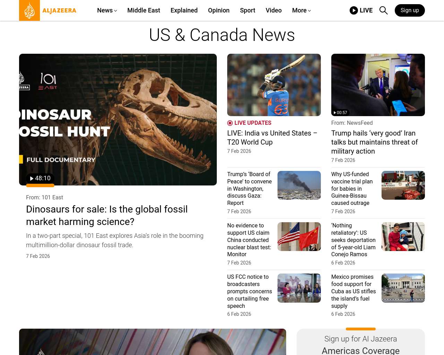The image size is (444, 355).
Task: Click 'Sign up for Al Jazeera' newsletter heading
Action: coord(361,339)
